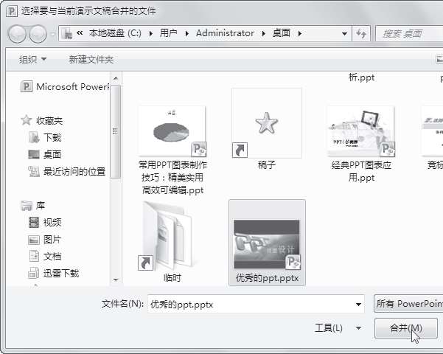This screenshot has height=354, width=443.
Task: Open the file type filter dropdown
Action: (408, 303)
